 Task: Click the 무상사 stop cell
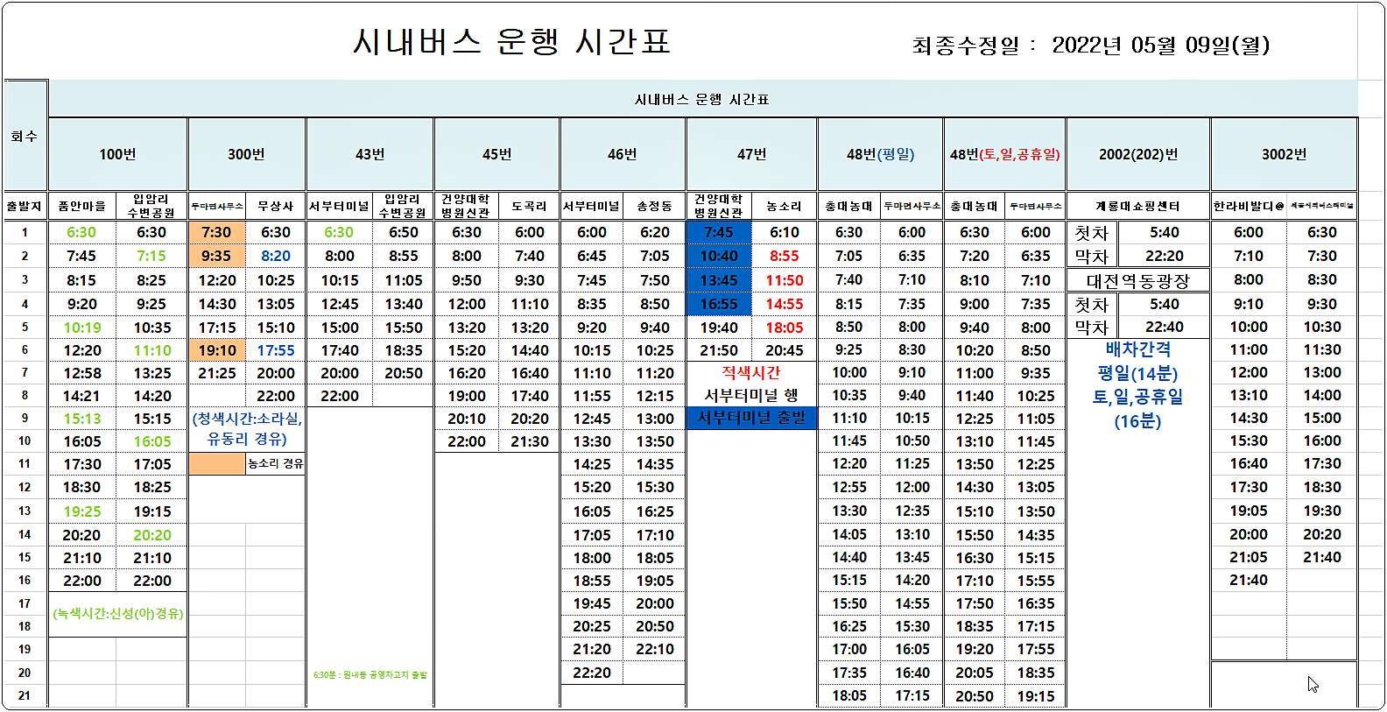pyautogui.click(x=275, y=206)
